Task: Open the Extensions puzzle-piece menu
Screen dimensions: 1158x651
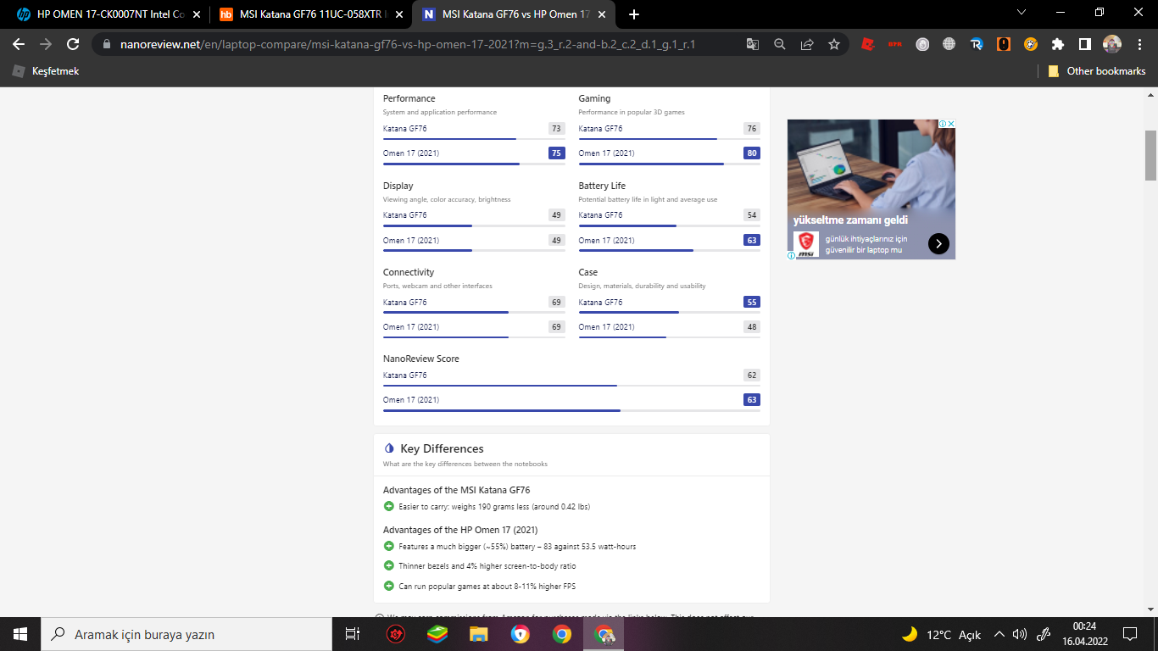Action: [x=1058, y=44]
